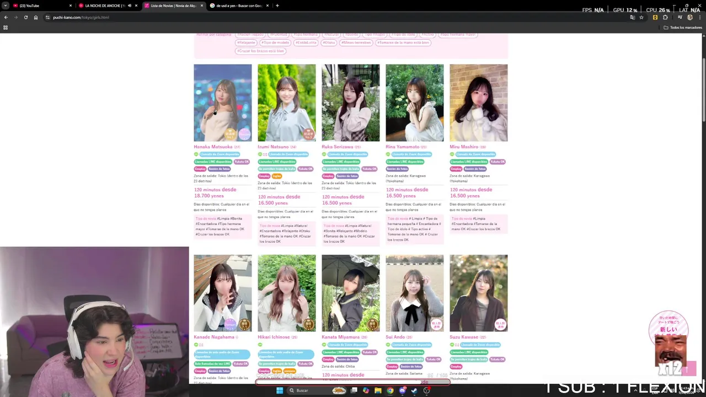The image size is (706, 397).
Task: Click Hanaka Matsuoka's 18.700 yenes price
Action: [x=209, y=196]
